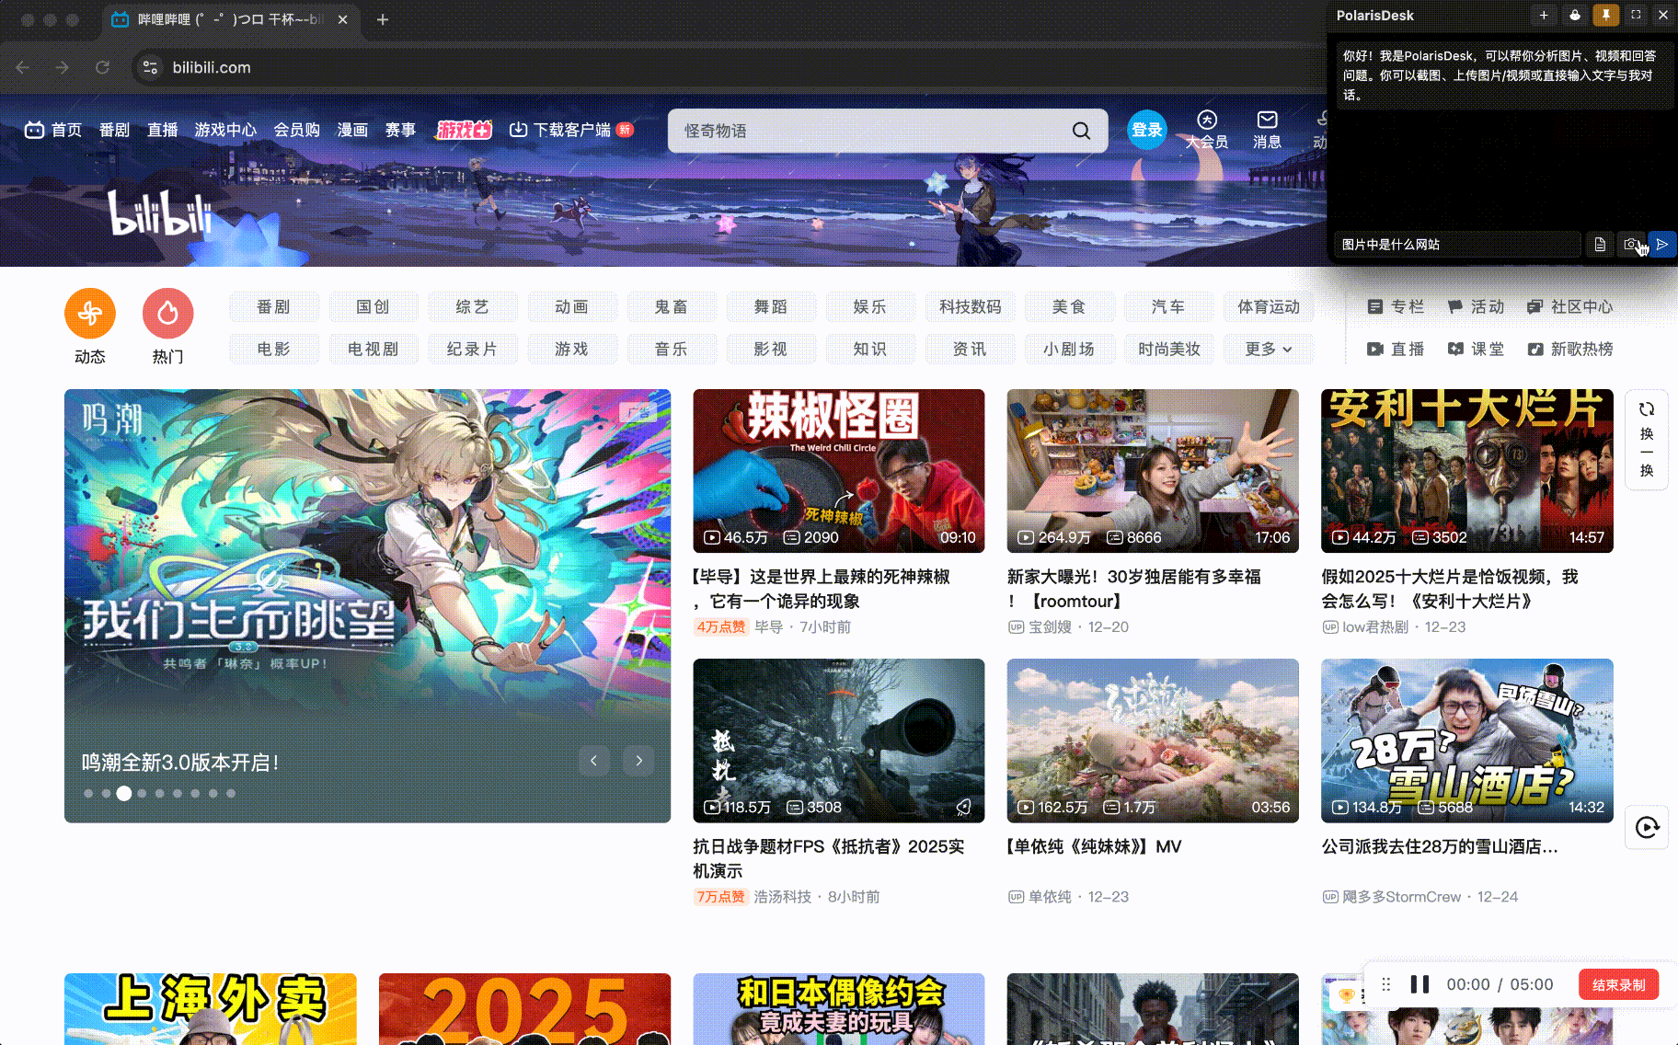Image resolution: width=1678 pixels, height=1045 pixels.
Task: Click the PolarisDesk fullscreen expand icon
Action: 1636,15
